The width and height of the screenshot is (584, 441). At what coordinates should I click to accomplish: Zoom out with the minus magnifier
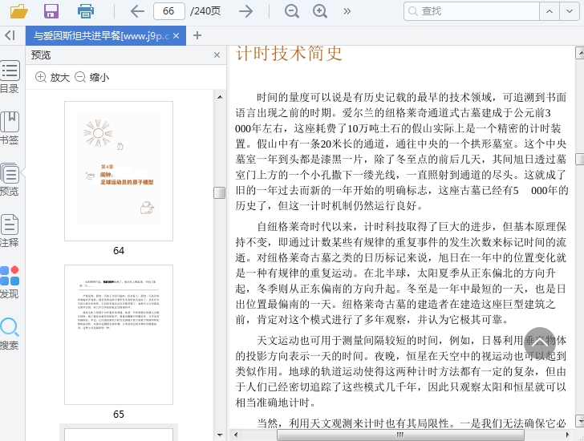(x=292, y=11)
